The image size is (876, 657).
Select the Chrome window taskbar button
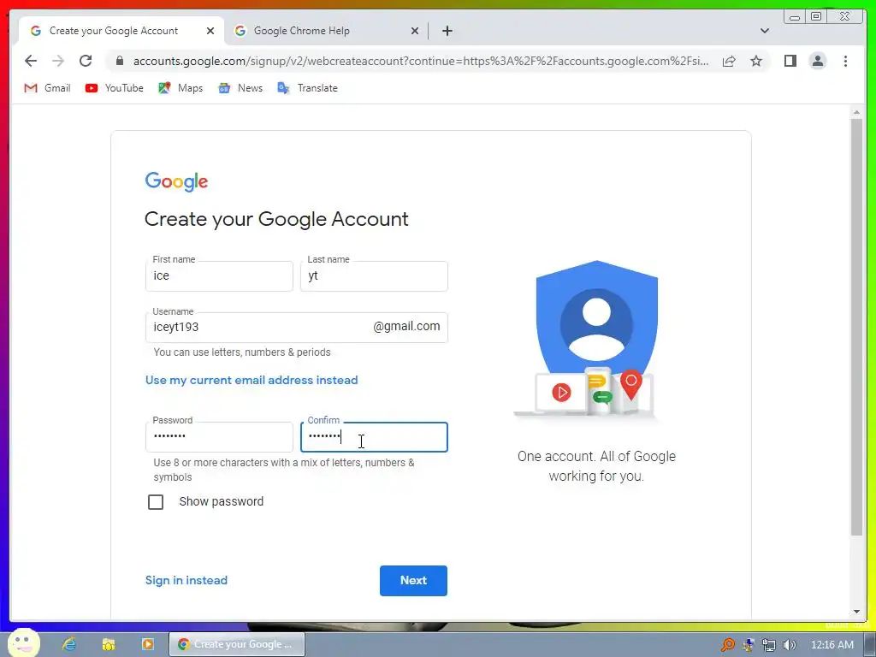[x=237, y=644]
